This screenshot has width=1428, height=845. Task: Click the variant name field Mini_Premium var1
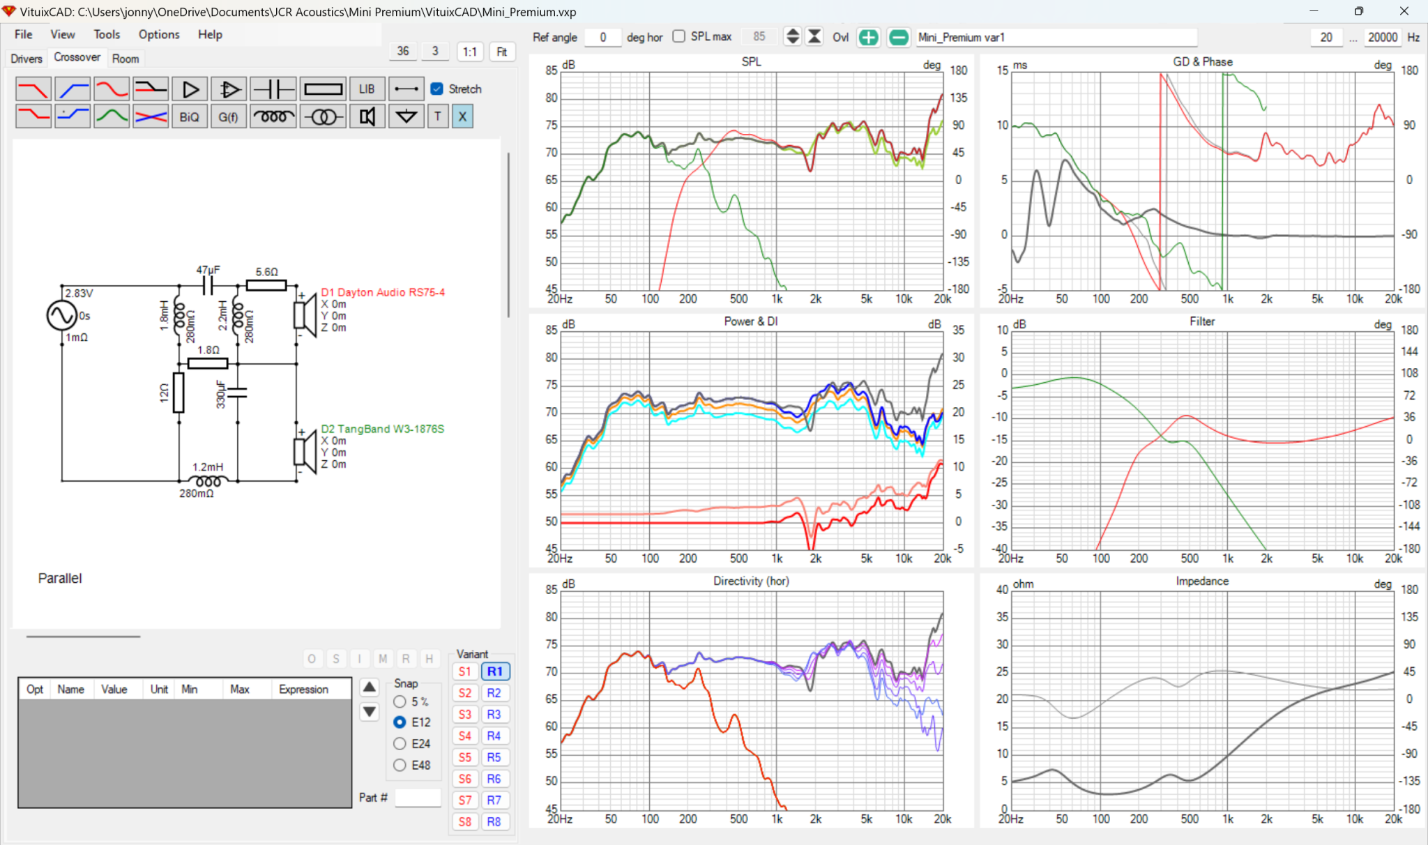1056,37
